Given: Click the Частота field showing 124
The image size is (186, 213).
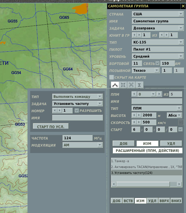Looking at the screenshot, I should (78, 138).
